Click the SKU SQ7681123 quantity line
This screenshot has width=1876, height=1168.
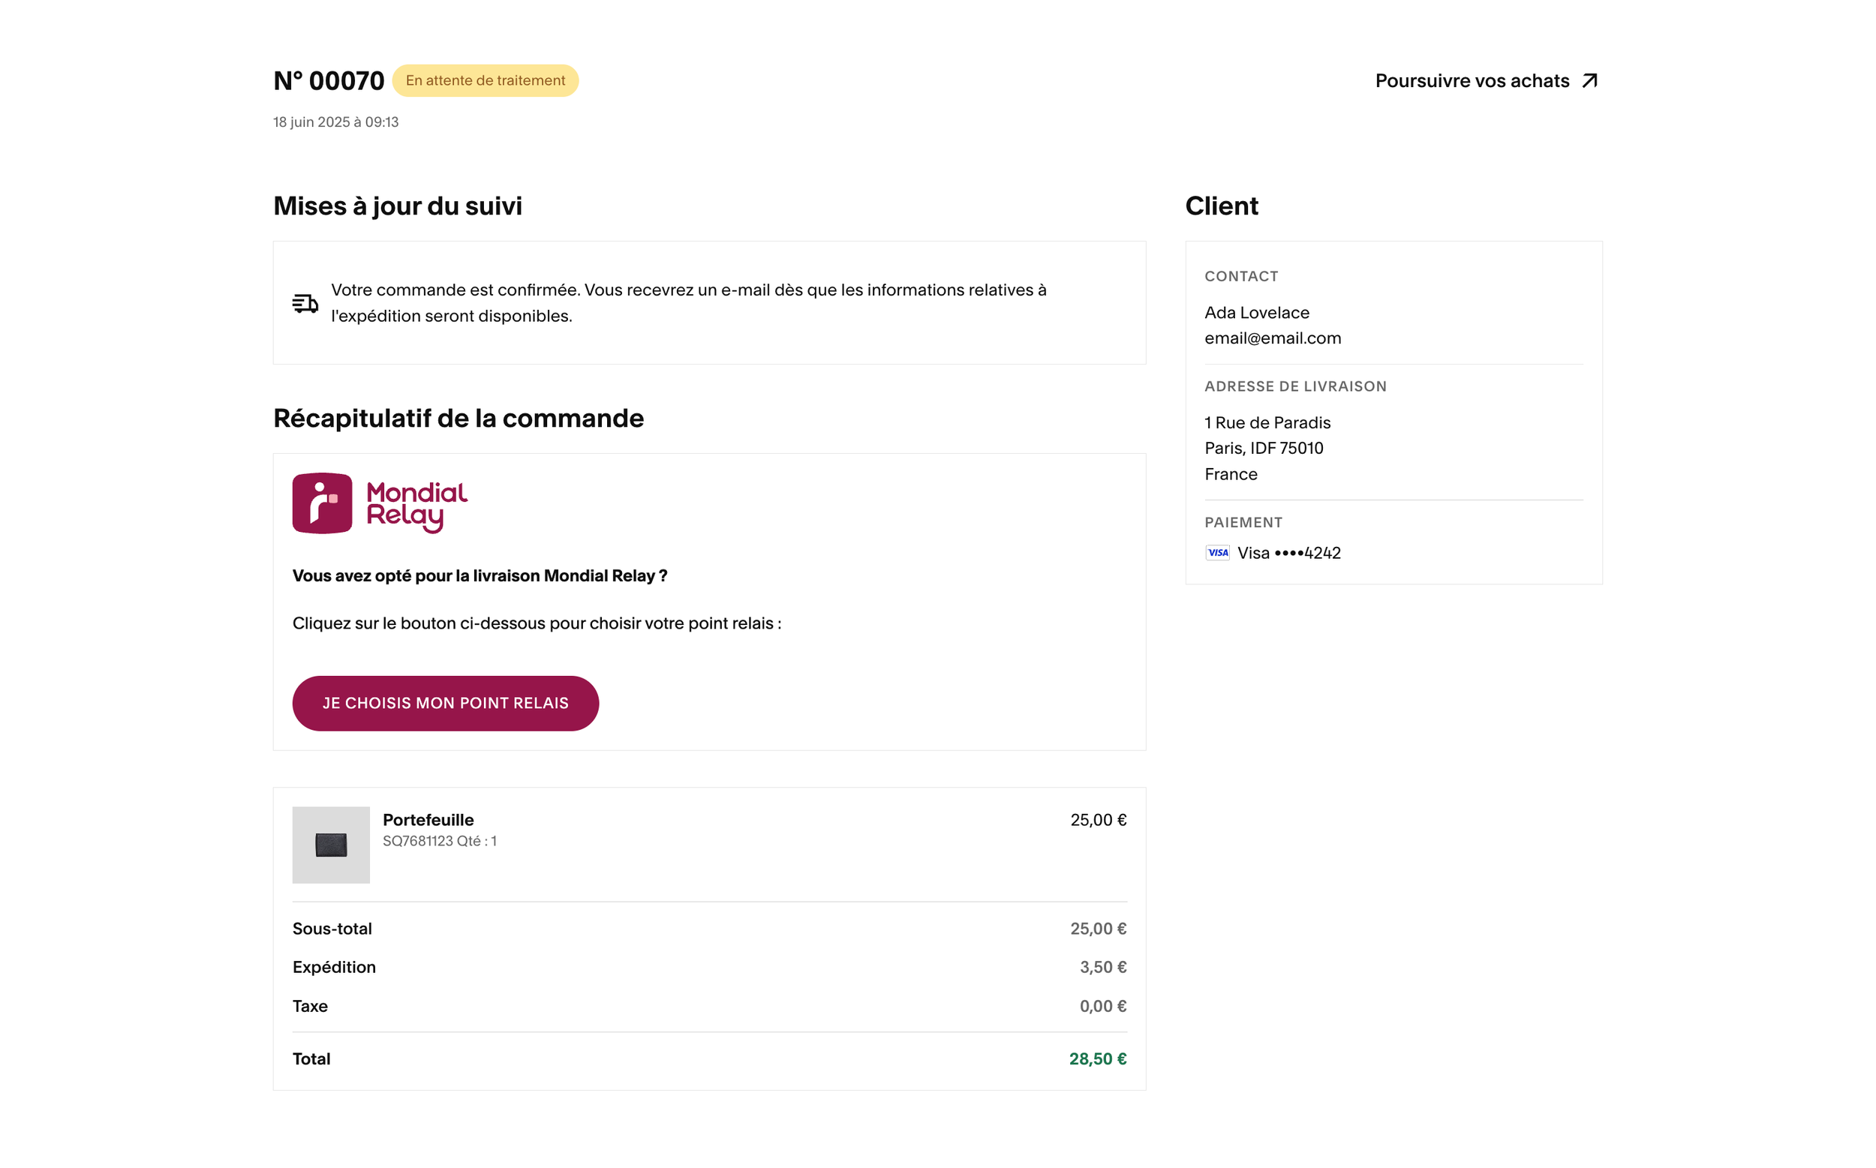(x=440, y=841)
